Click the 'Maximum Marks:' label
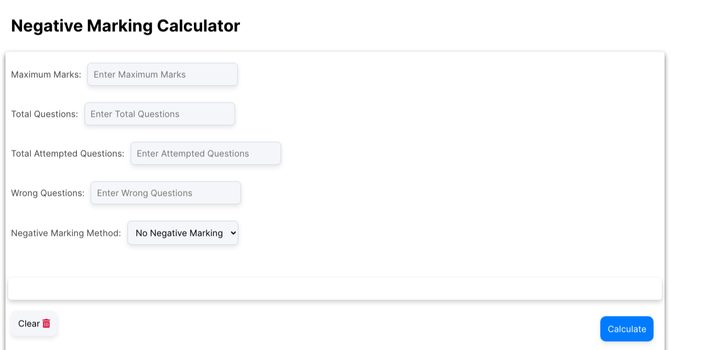703x350 pixels. tap(46, 75)
